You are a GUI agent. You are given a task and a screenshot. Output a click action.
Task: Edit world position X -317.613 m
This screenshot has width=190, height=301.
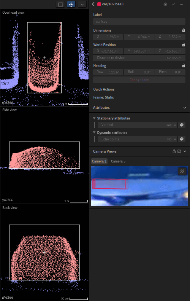[108, 51]
